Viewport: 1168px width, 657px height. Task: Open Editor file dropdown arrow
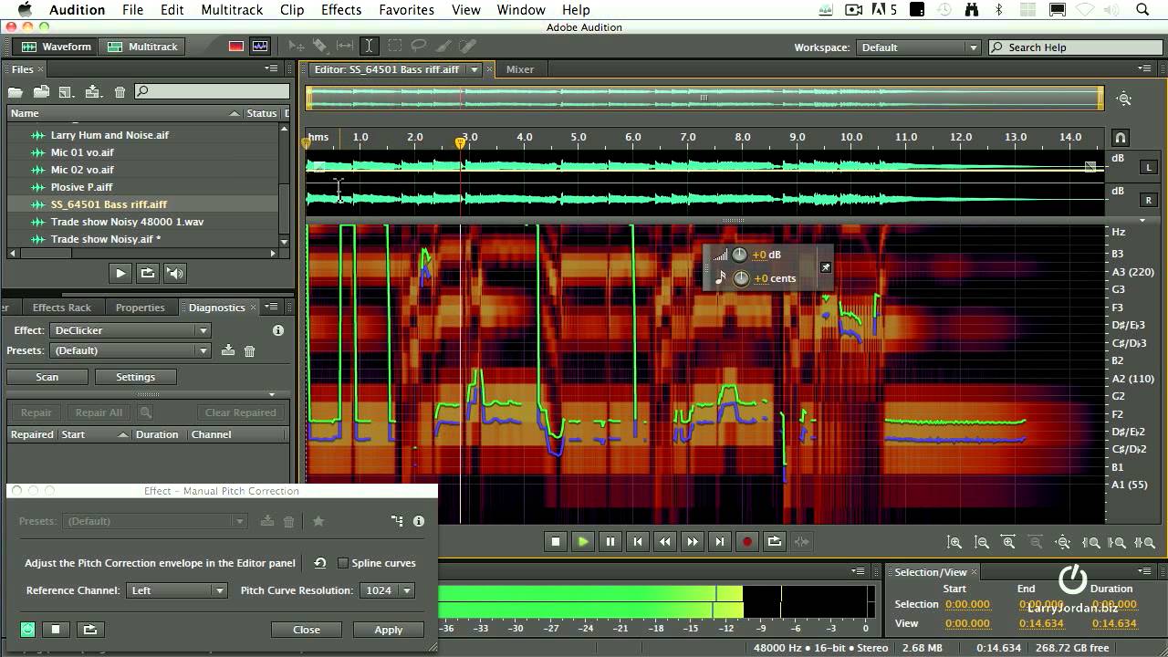click(x=474, y=69)
